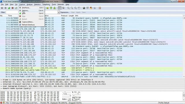Select packet 10 TCP ACK row
Viewport: 185px width, 104px height.
tap(91, 31)
